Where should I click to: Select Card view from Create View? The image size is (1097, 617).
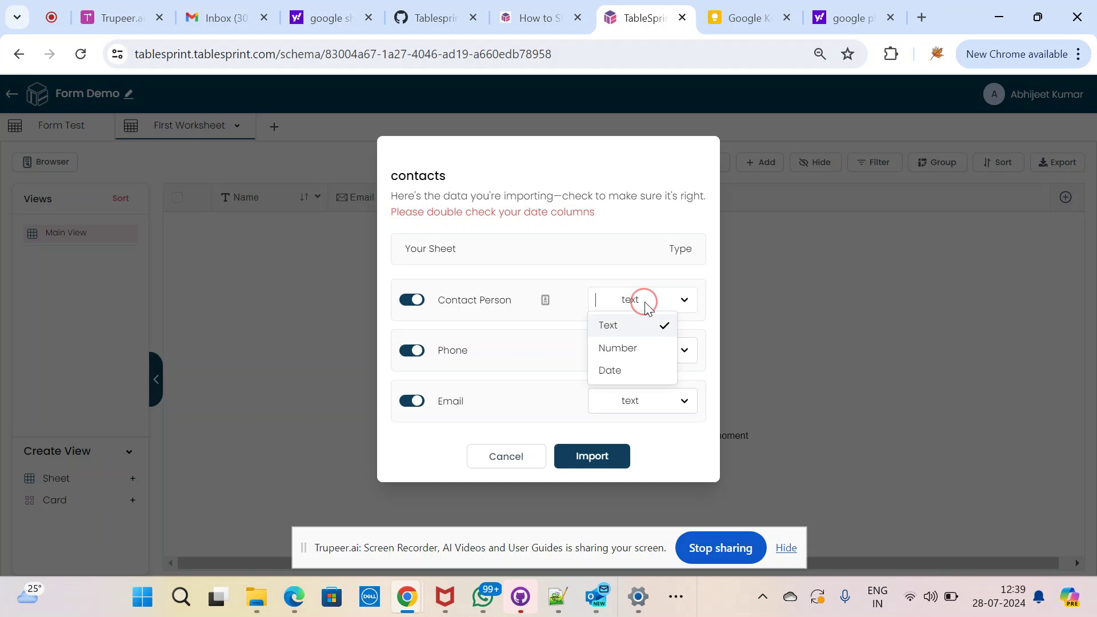click(54, 500)
